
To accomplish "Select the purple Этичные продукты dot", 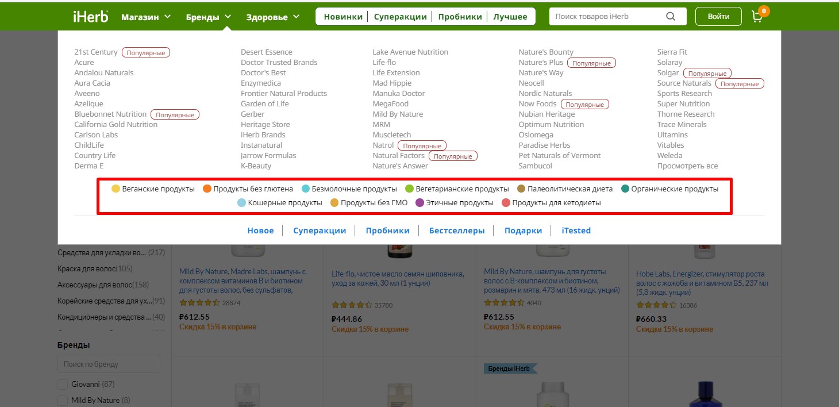I will tap(420, 202).
